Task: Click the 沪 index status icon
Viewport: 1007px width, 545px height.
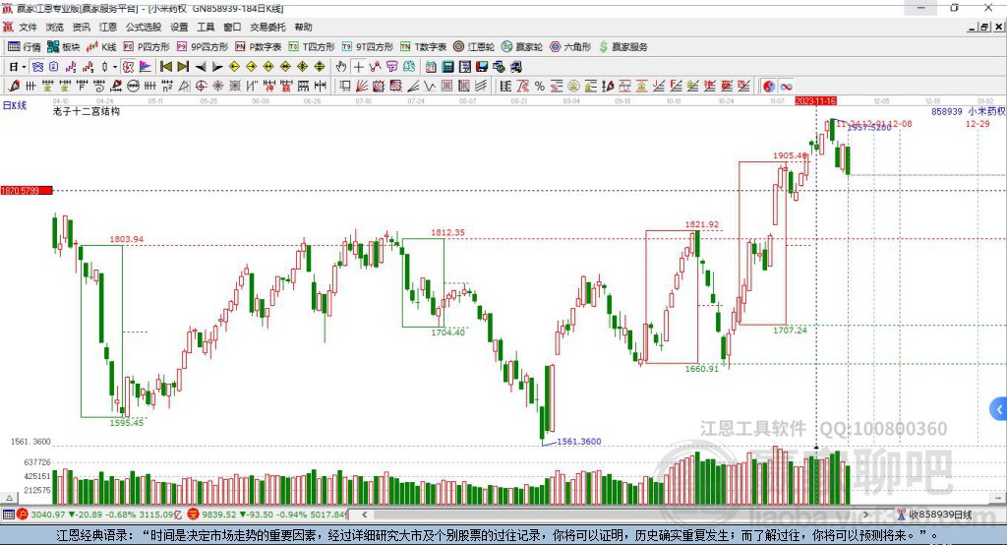Action: pyautogui.click(x=23, y=515)
